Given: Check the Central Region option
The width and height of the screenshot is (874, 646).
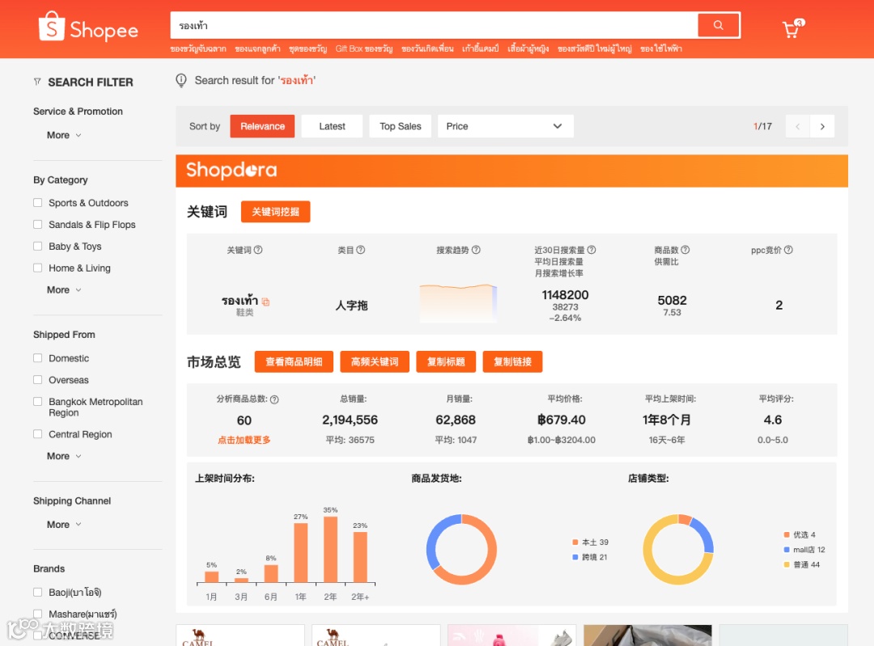Looking at the screenshot, I should coord(38,434).
